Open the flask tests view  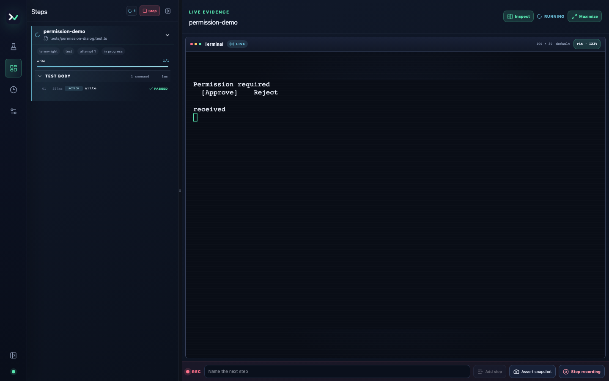(14, 47)
